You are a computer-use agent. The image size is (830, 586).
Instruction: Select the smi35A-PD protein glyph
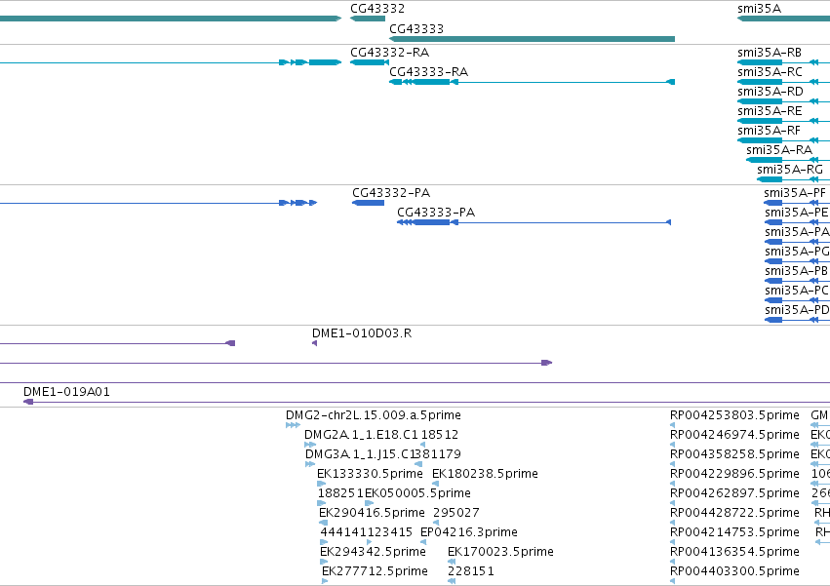pos(797,320)
